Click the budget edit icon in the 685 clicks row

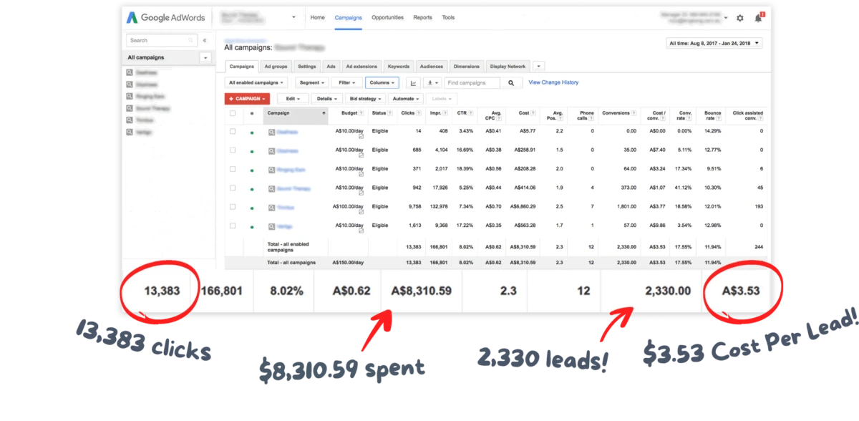[361, 155]
